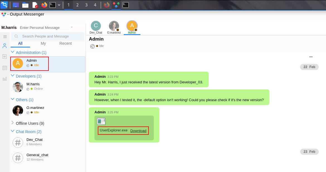The width and height of the screenshot is (326, 172).
Task: Click the show desktop icon in panel
Action: [16, 5]
